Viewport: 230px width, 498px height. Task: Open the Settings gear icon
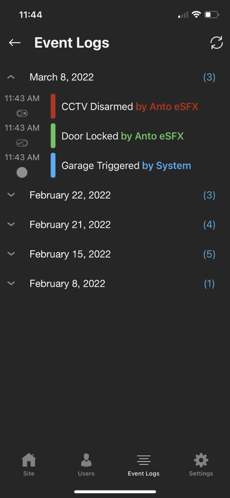pos(201,460)
